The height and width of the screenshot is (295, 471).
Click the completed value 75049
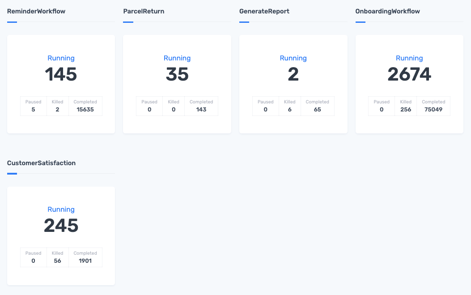pos(433,110)
